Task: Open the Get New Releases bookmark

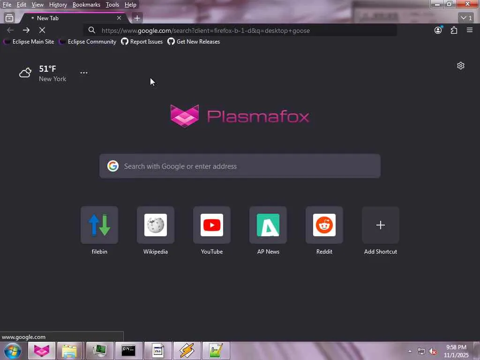Action: tap(194, 42)
